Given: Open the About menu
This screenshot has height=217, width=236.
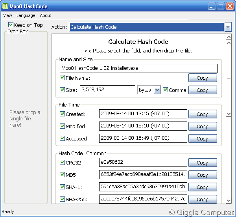Looking at the screenshot, I should point(46,15).
